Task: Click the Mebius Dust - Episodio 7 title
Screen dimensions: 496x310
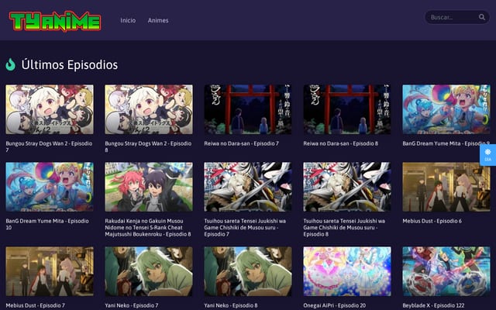Action: pos(36,305)
